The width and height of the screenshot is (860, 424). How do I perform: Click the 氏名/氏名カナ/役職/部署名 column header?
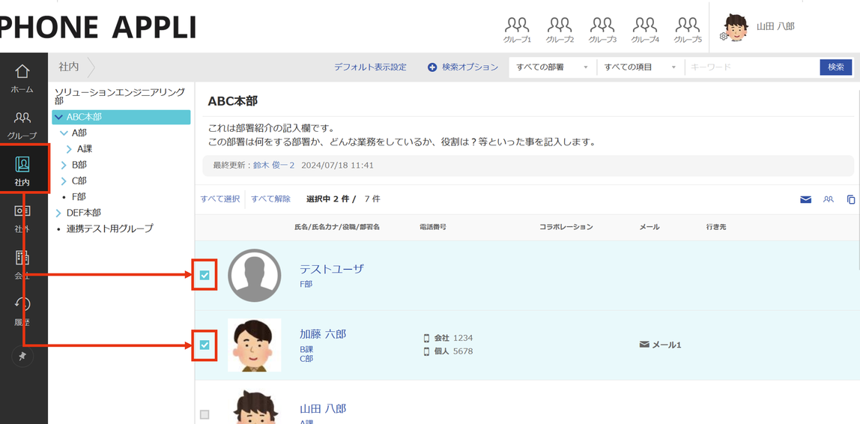coord(337,226)
